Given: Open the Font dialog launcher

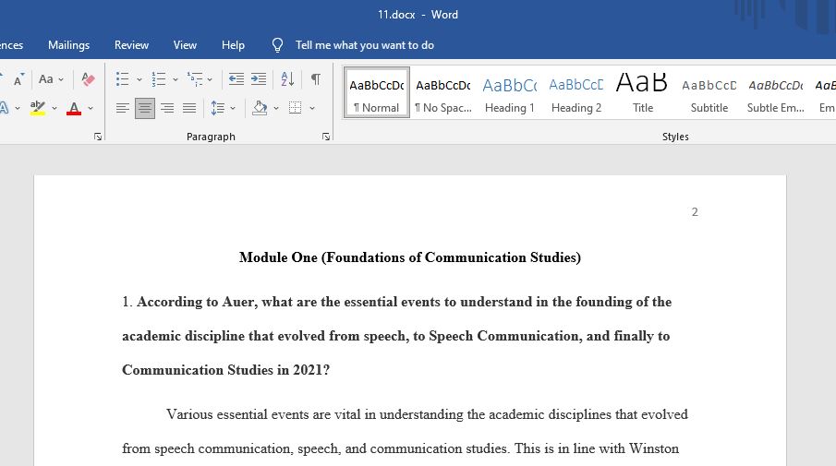Looking at the screenshot, I should (x=98, y=137).
